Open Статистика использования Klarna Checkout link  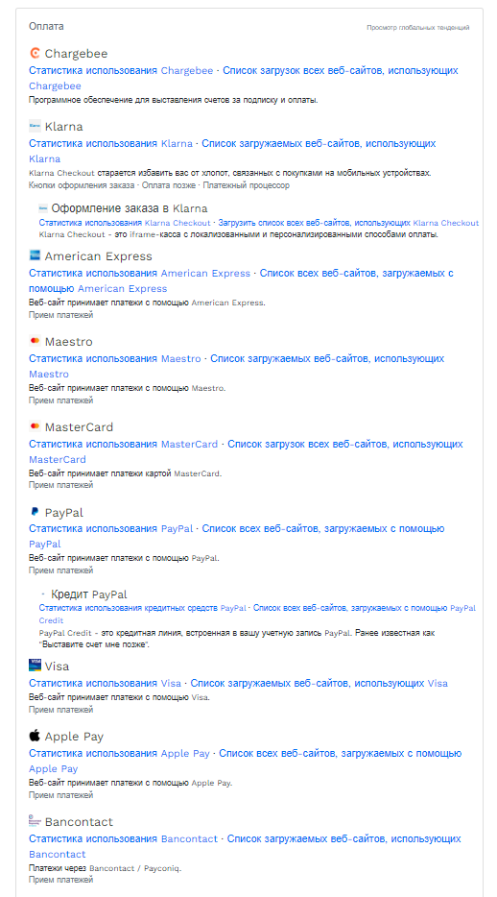(x=125, y=223)
